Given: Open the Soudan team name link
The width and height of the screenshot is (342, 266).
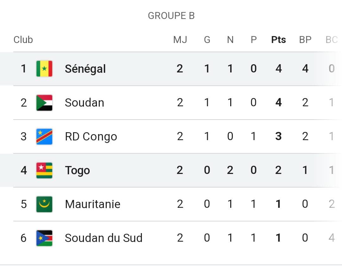Looking at the screenshot, I should pos(85,102).
